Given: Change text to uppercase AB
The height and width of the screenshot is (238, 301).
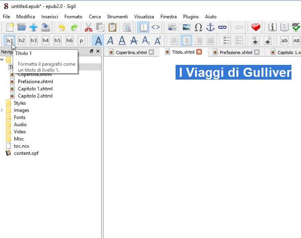Looking at the screenshot, I should coord(296,41).
